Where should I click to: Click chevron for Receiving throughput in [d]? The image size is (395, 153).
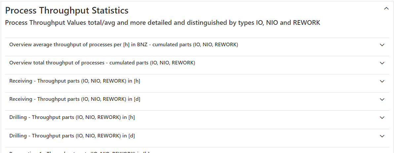382,99
